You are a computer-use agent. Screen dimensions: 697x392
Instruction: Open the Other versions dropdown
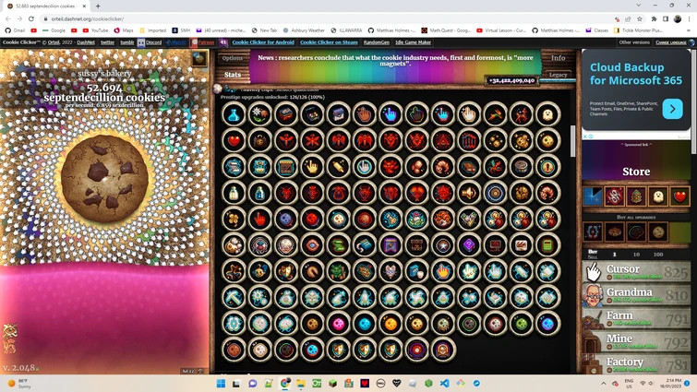point(634,42)
